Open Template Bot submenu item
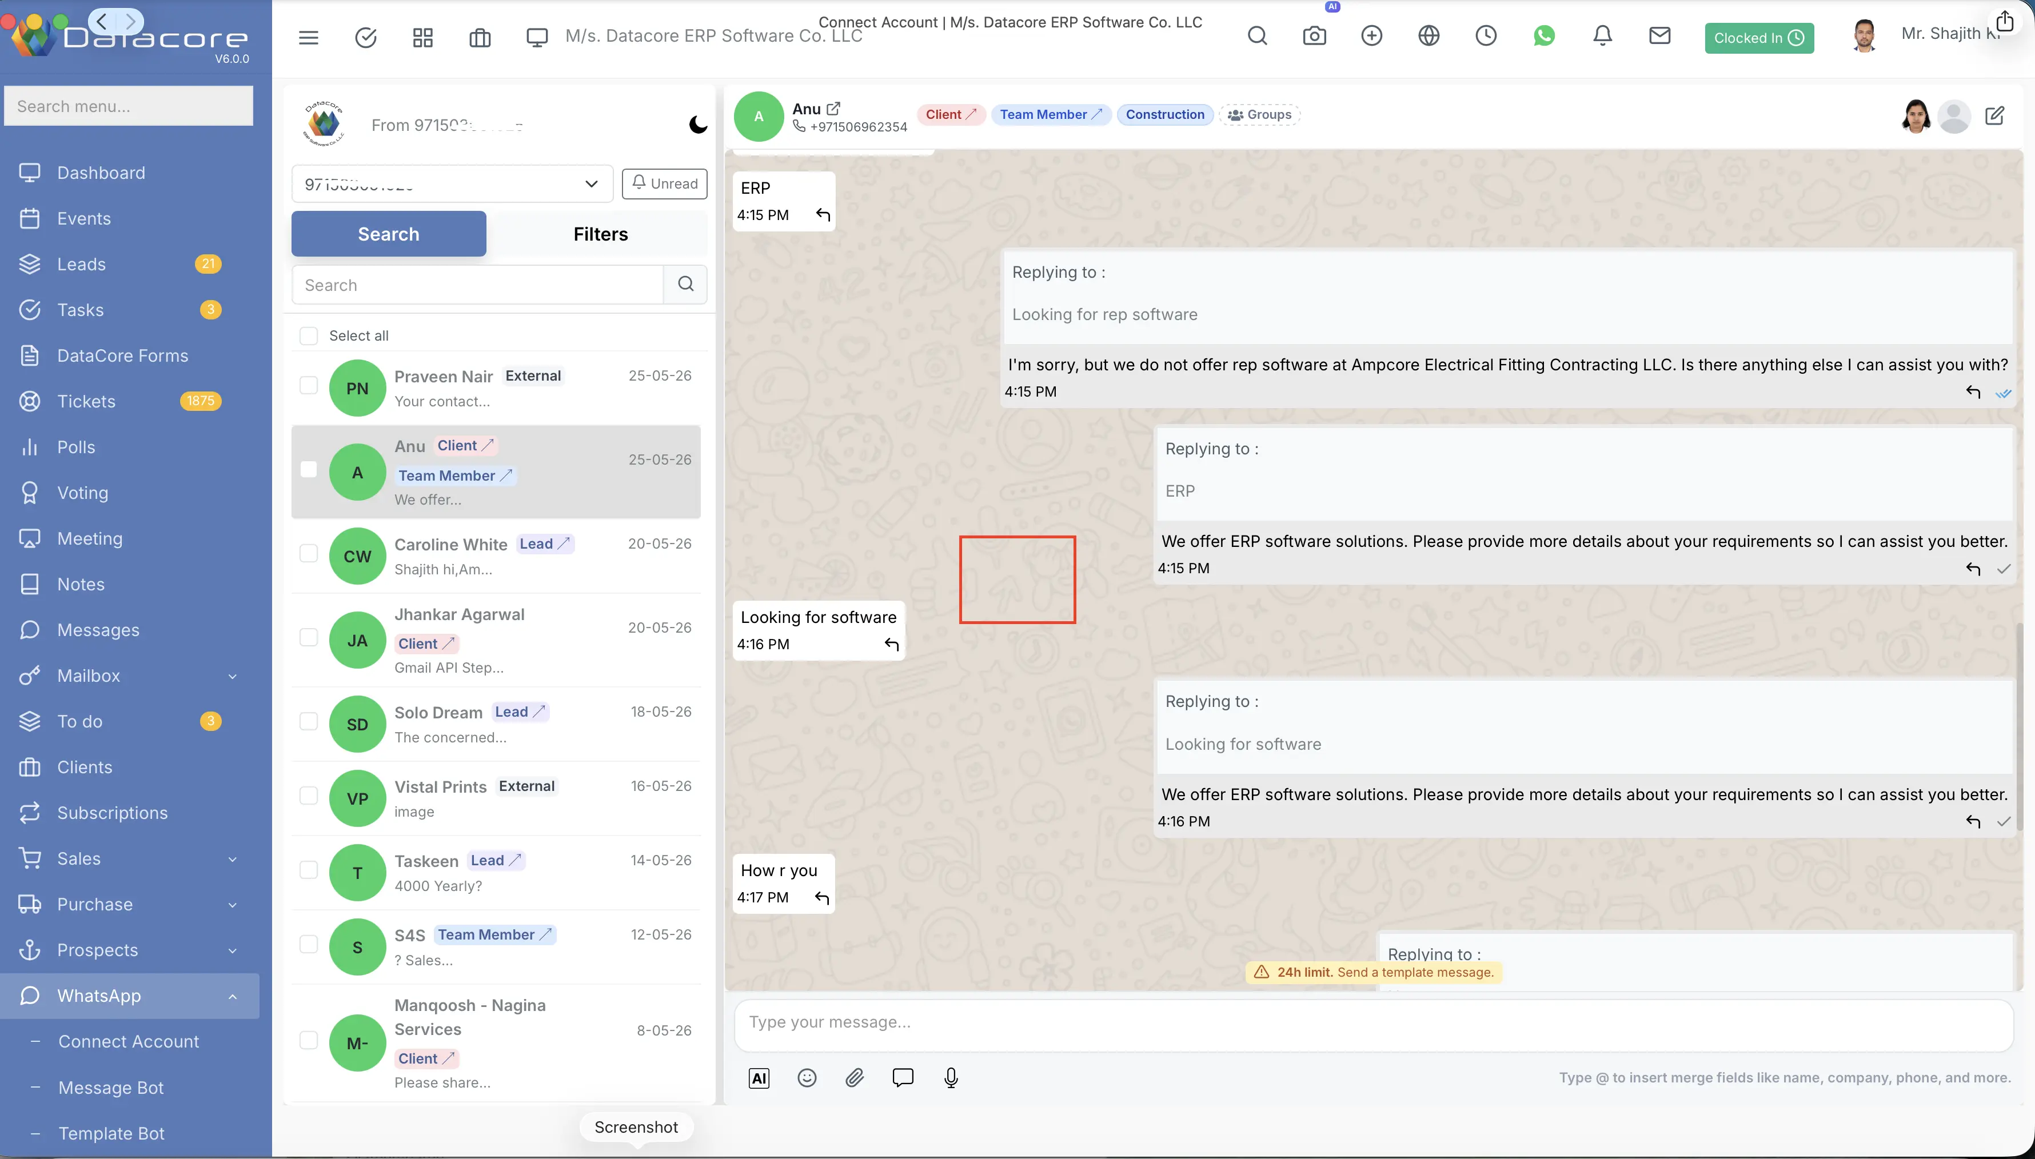This screenshot has height=1159, width=2035. pyautogui.click(x=111, y=1133)
